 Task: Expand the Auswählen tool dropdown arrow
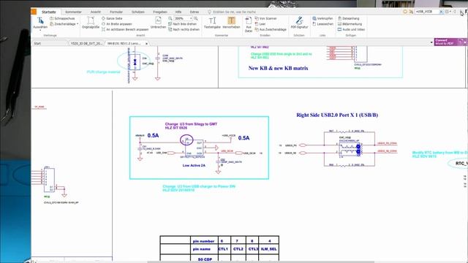[x=40, y=30]
